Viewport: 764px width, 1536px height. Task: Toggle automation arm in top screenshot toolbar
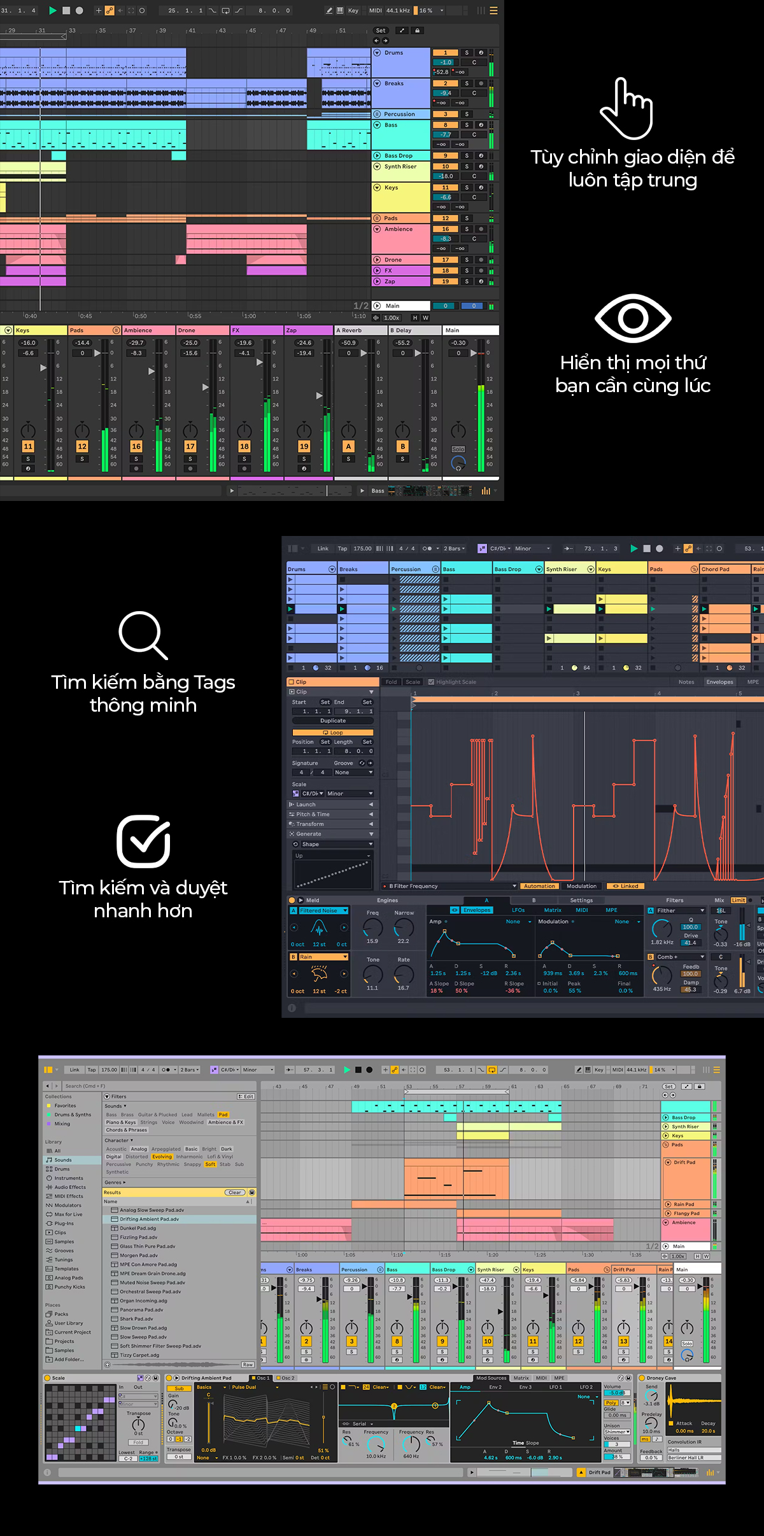(x=110, y=10)
